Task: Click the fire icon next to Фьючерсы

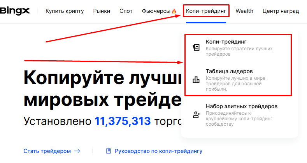Action: tap(174, 11)
